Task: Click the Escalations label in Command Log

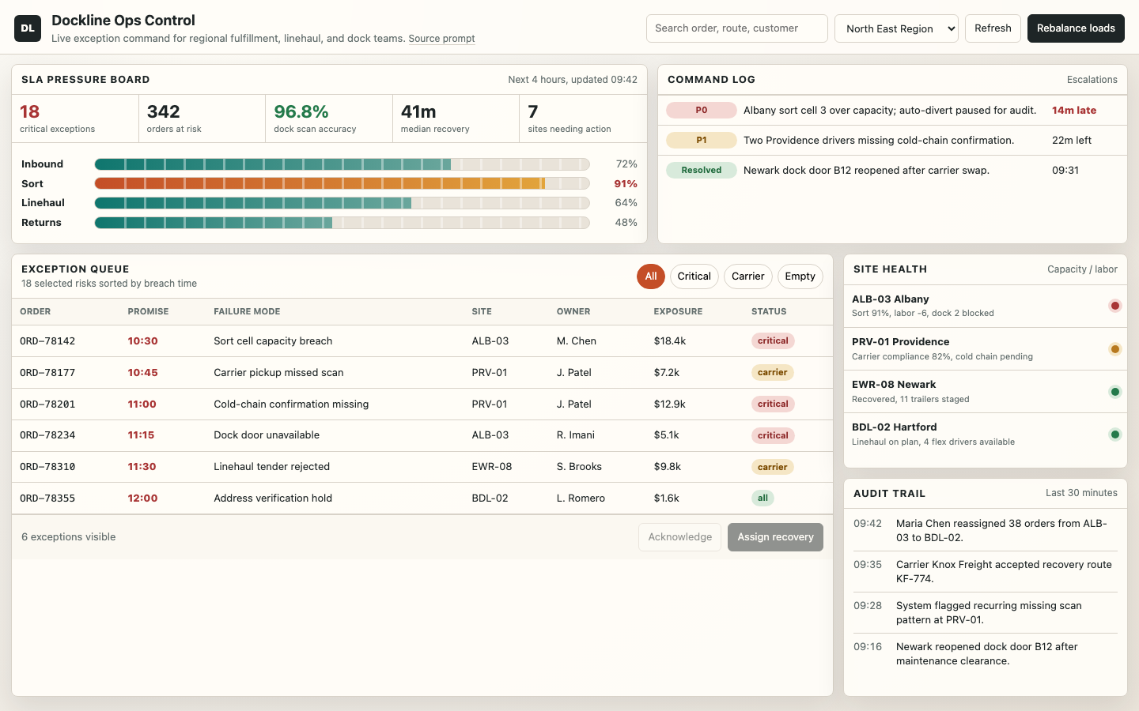Action: (1092, 80)
